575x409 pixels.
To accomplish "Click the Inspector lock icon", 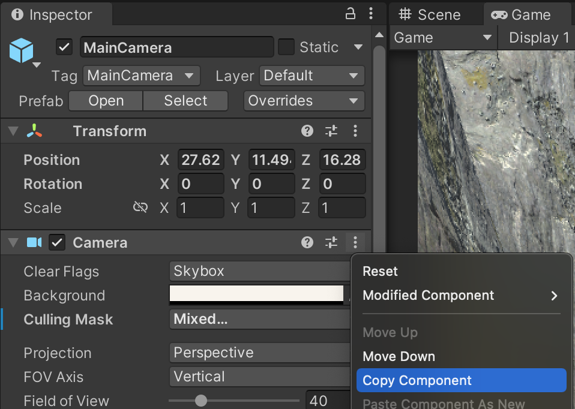I will tap(350, 14).
